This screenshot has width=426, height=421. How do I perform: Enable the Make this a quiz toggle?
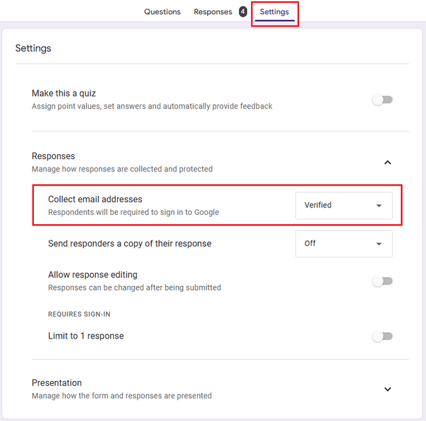click(382, 100)
